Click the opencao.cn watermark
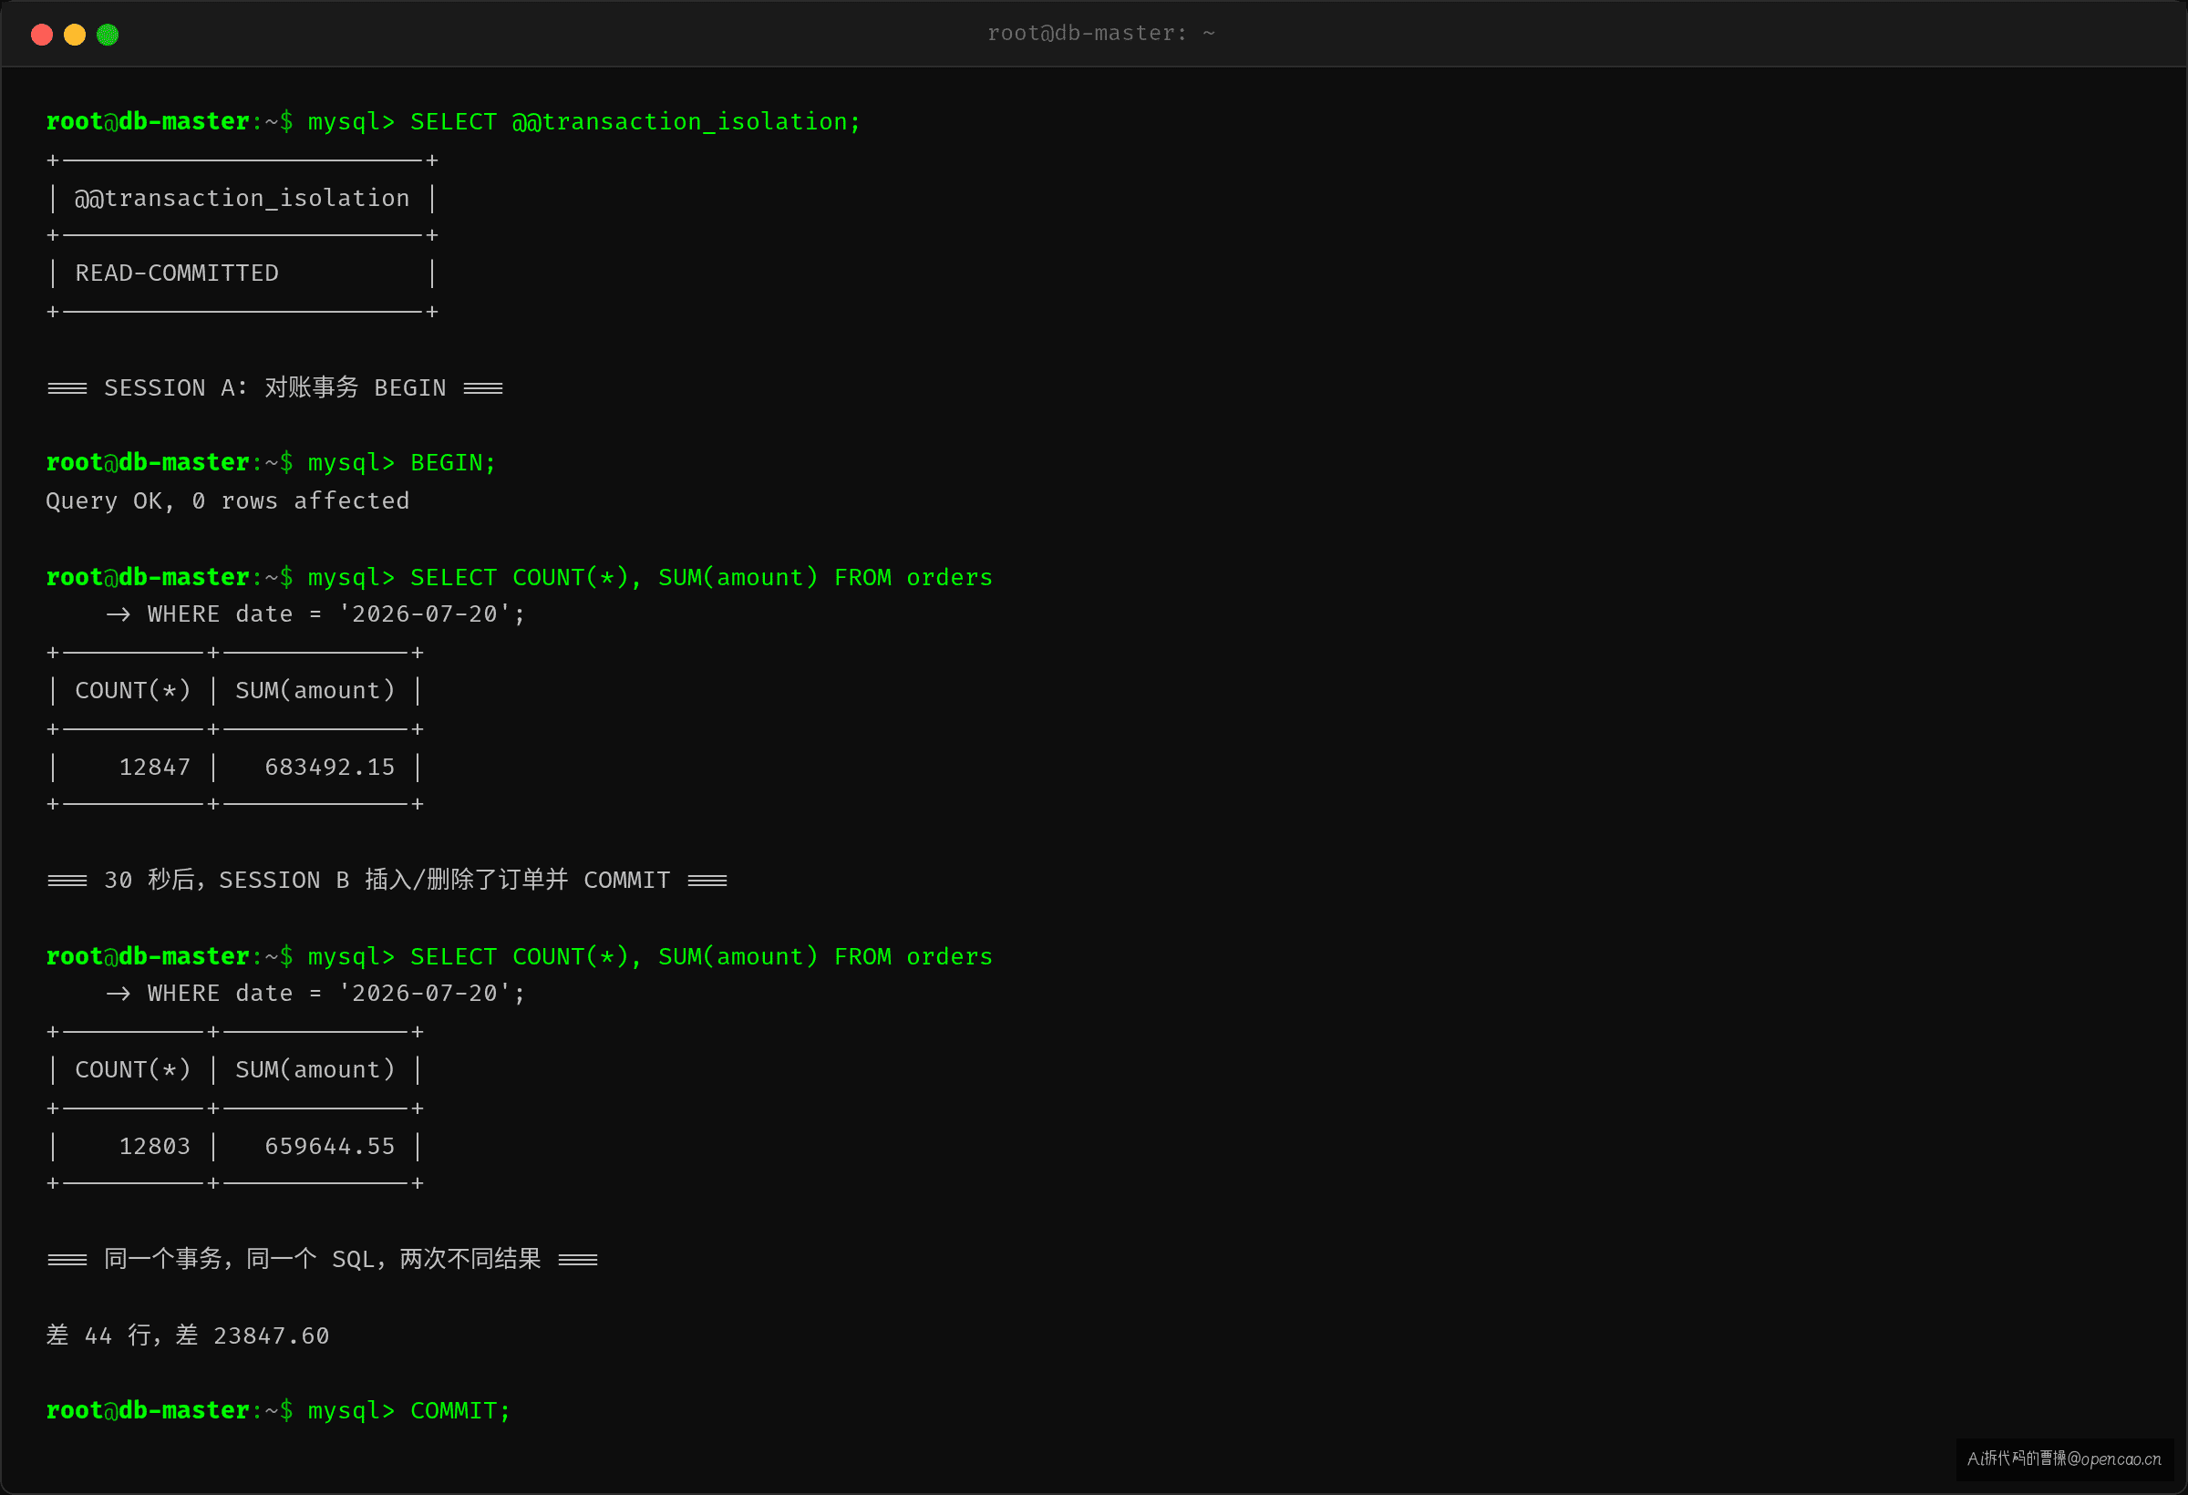This screenshot has height=1495, width=2188. 2064,1459
